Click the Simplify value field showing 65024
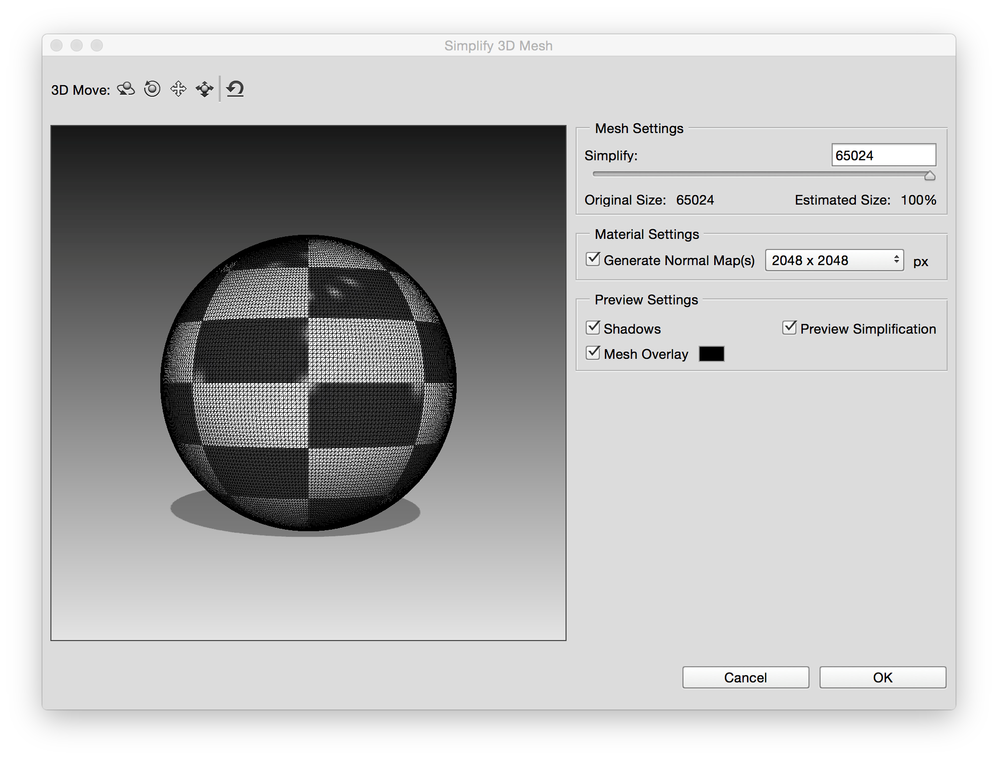 [884, 155]
